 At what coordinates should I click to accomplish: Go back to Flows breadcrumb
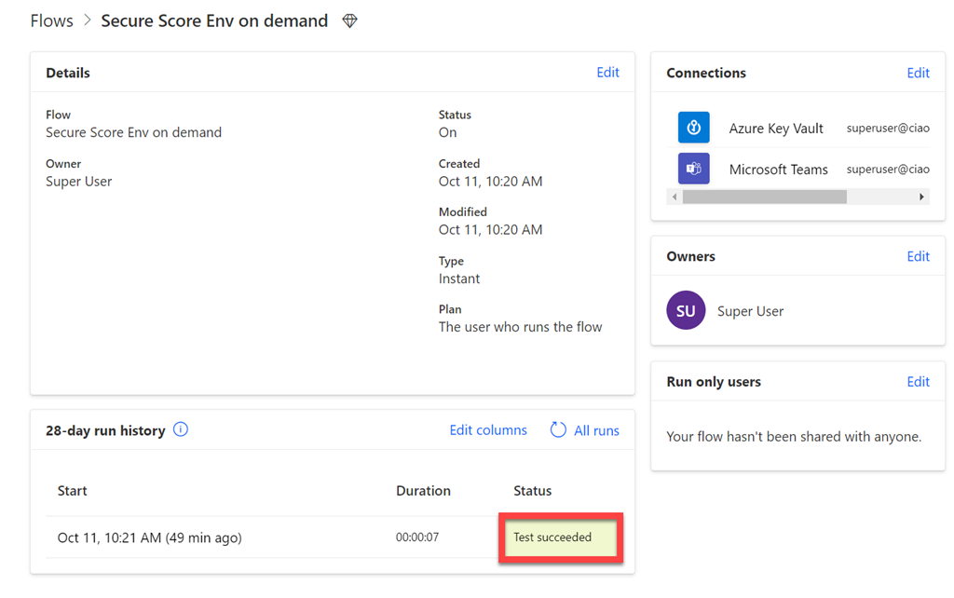[51, 20]
